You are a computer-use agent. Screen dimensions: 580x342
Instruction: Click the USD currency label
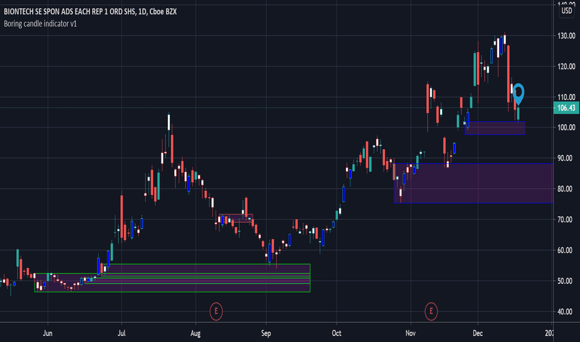coord(566,11)
